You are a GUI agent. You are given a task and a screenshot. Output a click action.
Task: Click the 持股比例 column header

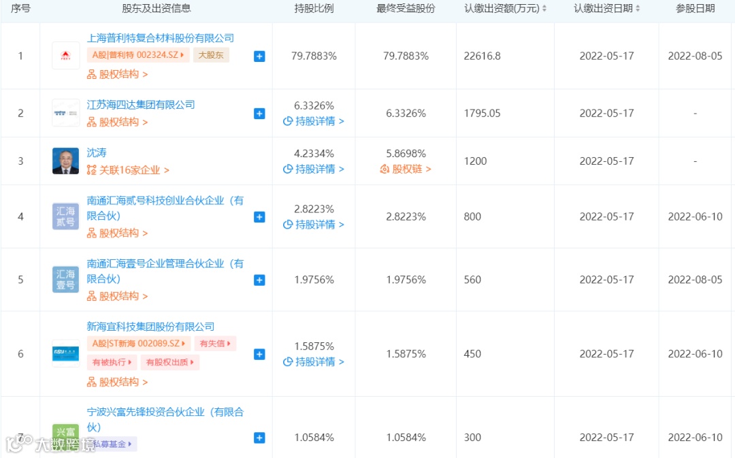[x=314, y=8]
